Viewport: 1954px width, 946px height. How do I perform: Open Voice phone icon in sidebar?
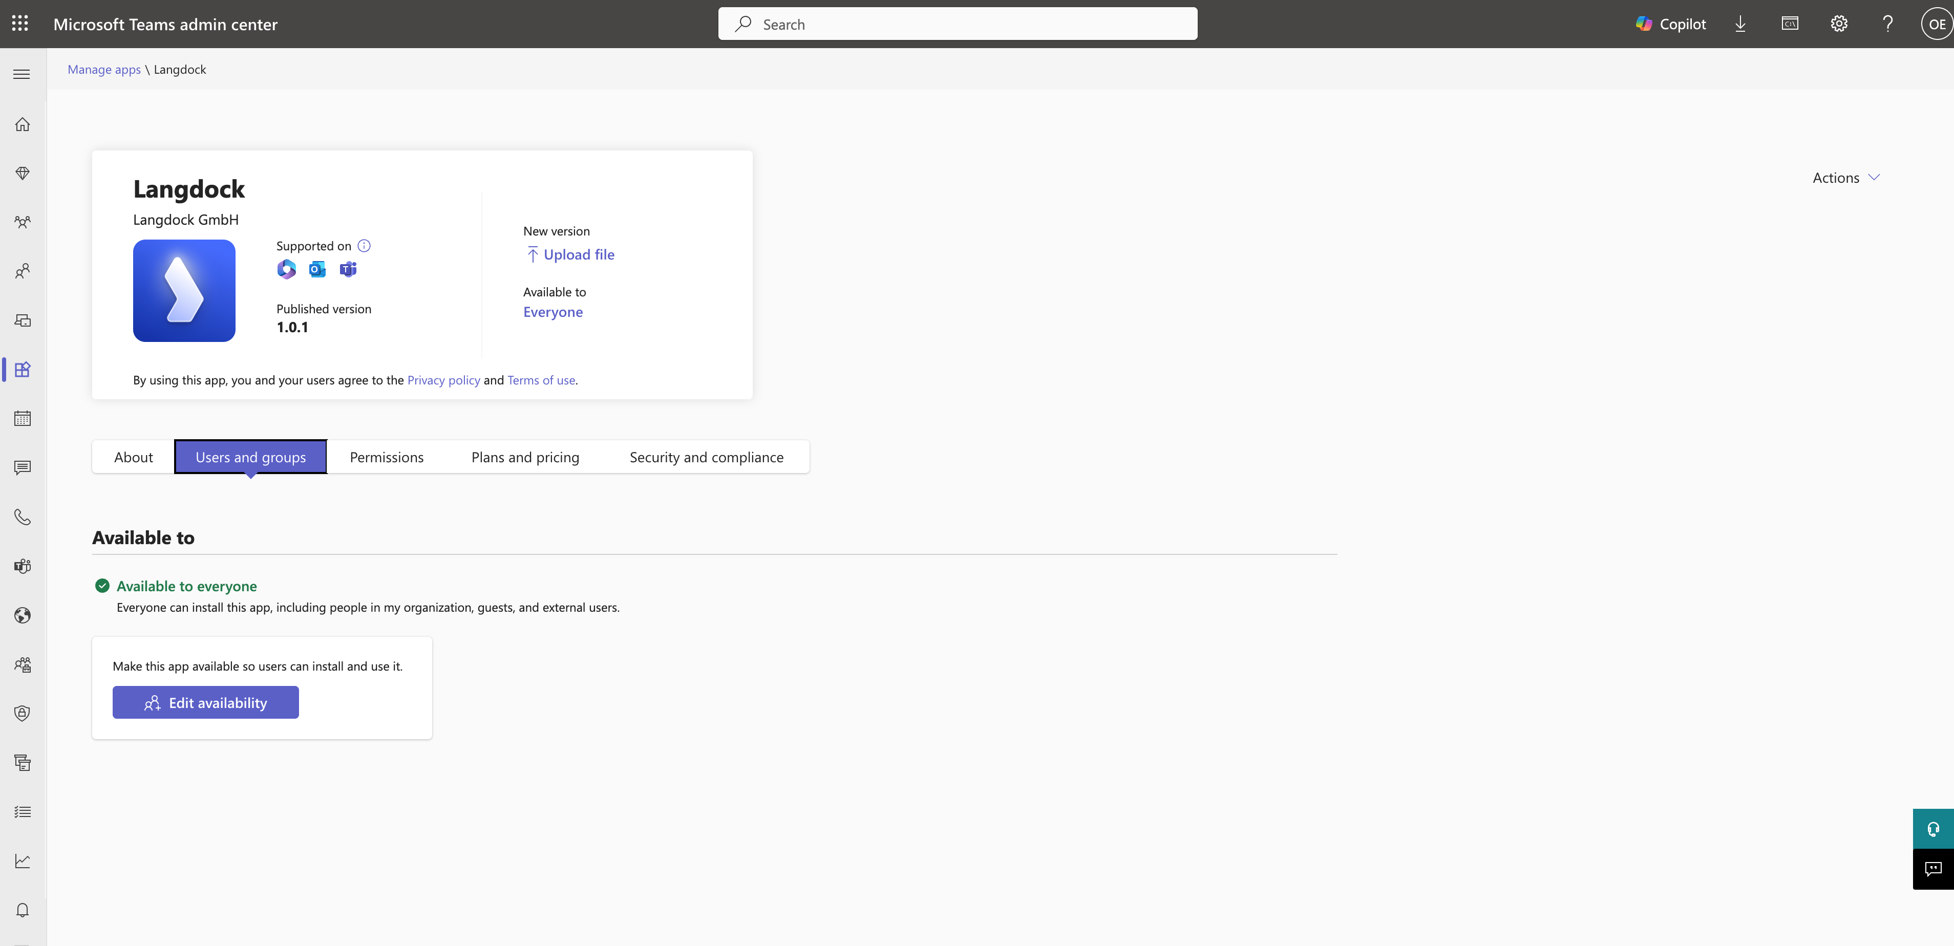click(23, 518)
